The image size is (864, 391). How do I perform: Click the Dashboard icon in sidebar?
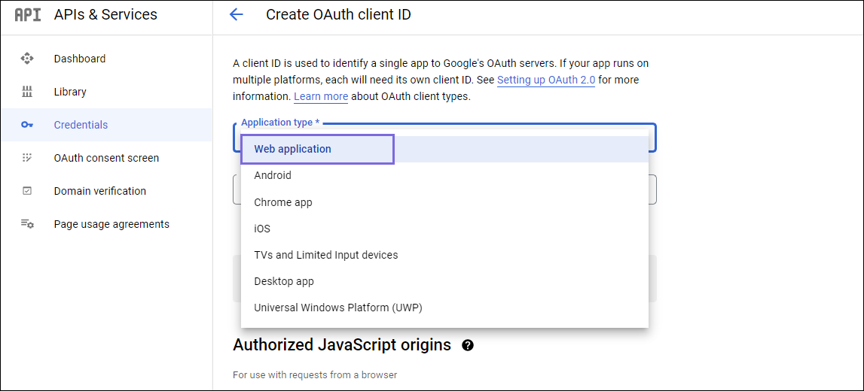[x=27, y=59]
